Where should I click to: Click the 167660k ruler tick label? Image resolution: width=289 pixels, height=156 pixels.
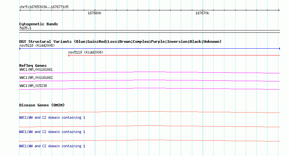click(94, 13)
